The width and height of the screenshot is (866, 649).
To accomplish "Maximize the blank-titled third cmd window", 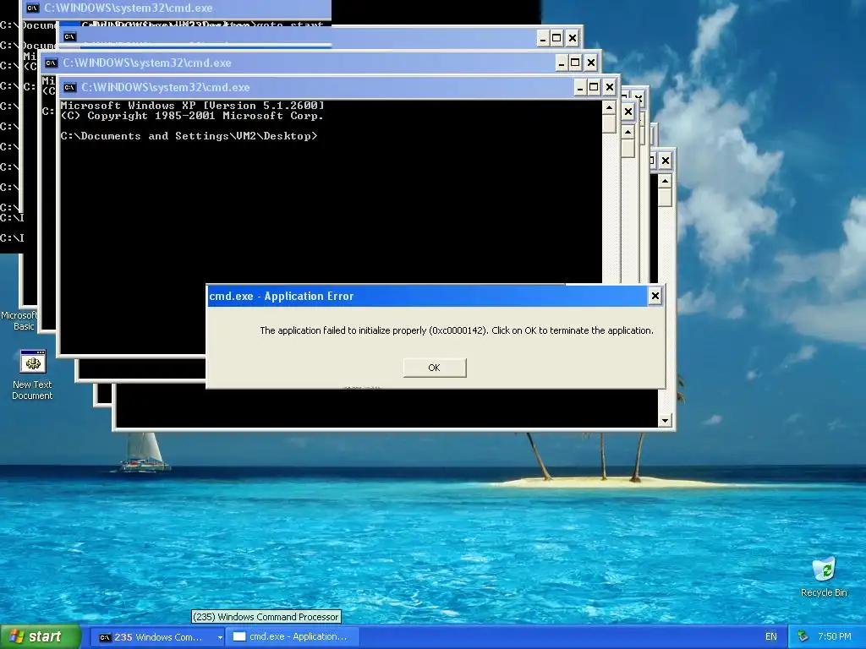I will (x=556, y=38).
